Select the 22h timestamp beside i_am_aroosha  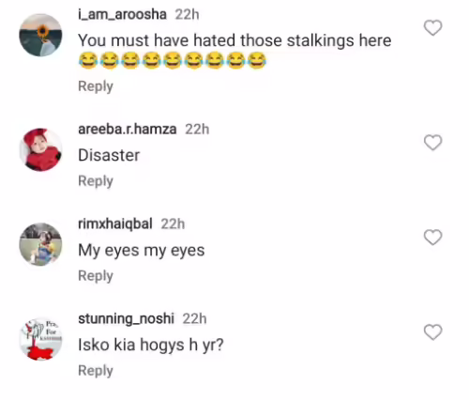pos(187,15)
